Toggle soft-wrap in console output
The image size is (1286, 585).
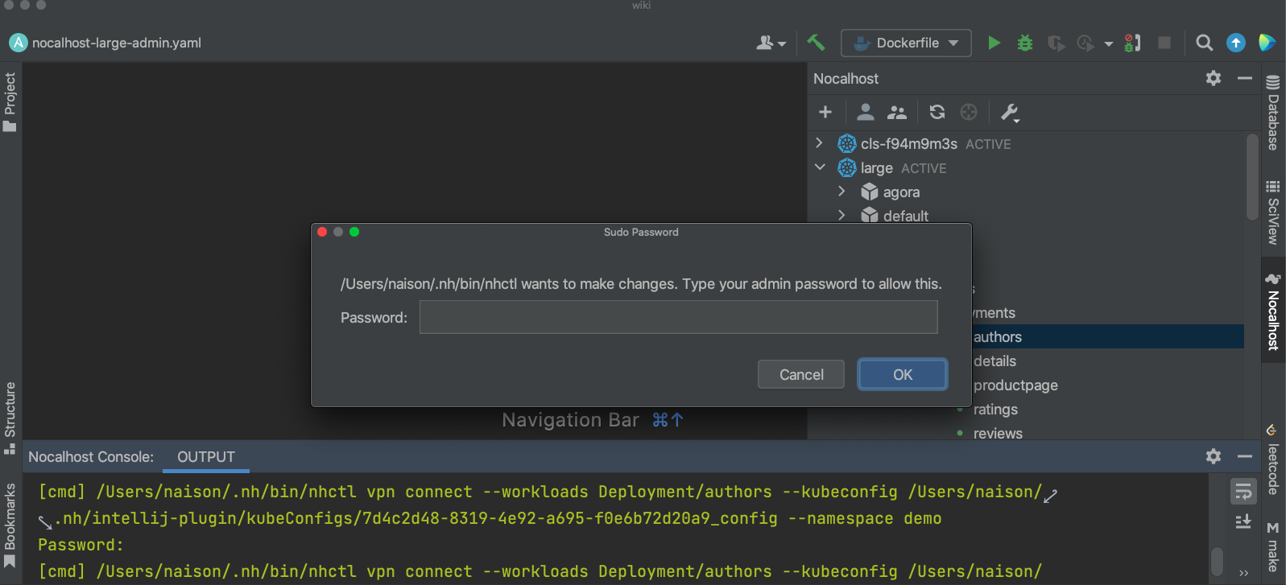click(1243, 491)
